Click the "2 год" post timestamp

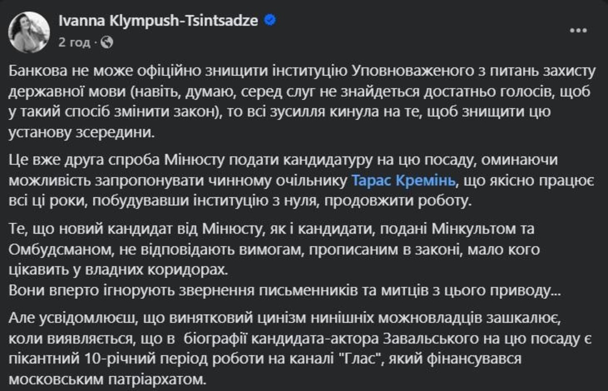(x=74, y=43)
